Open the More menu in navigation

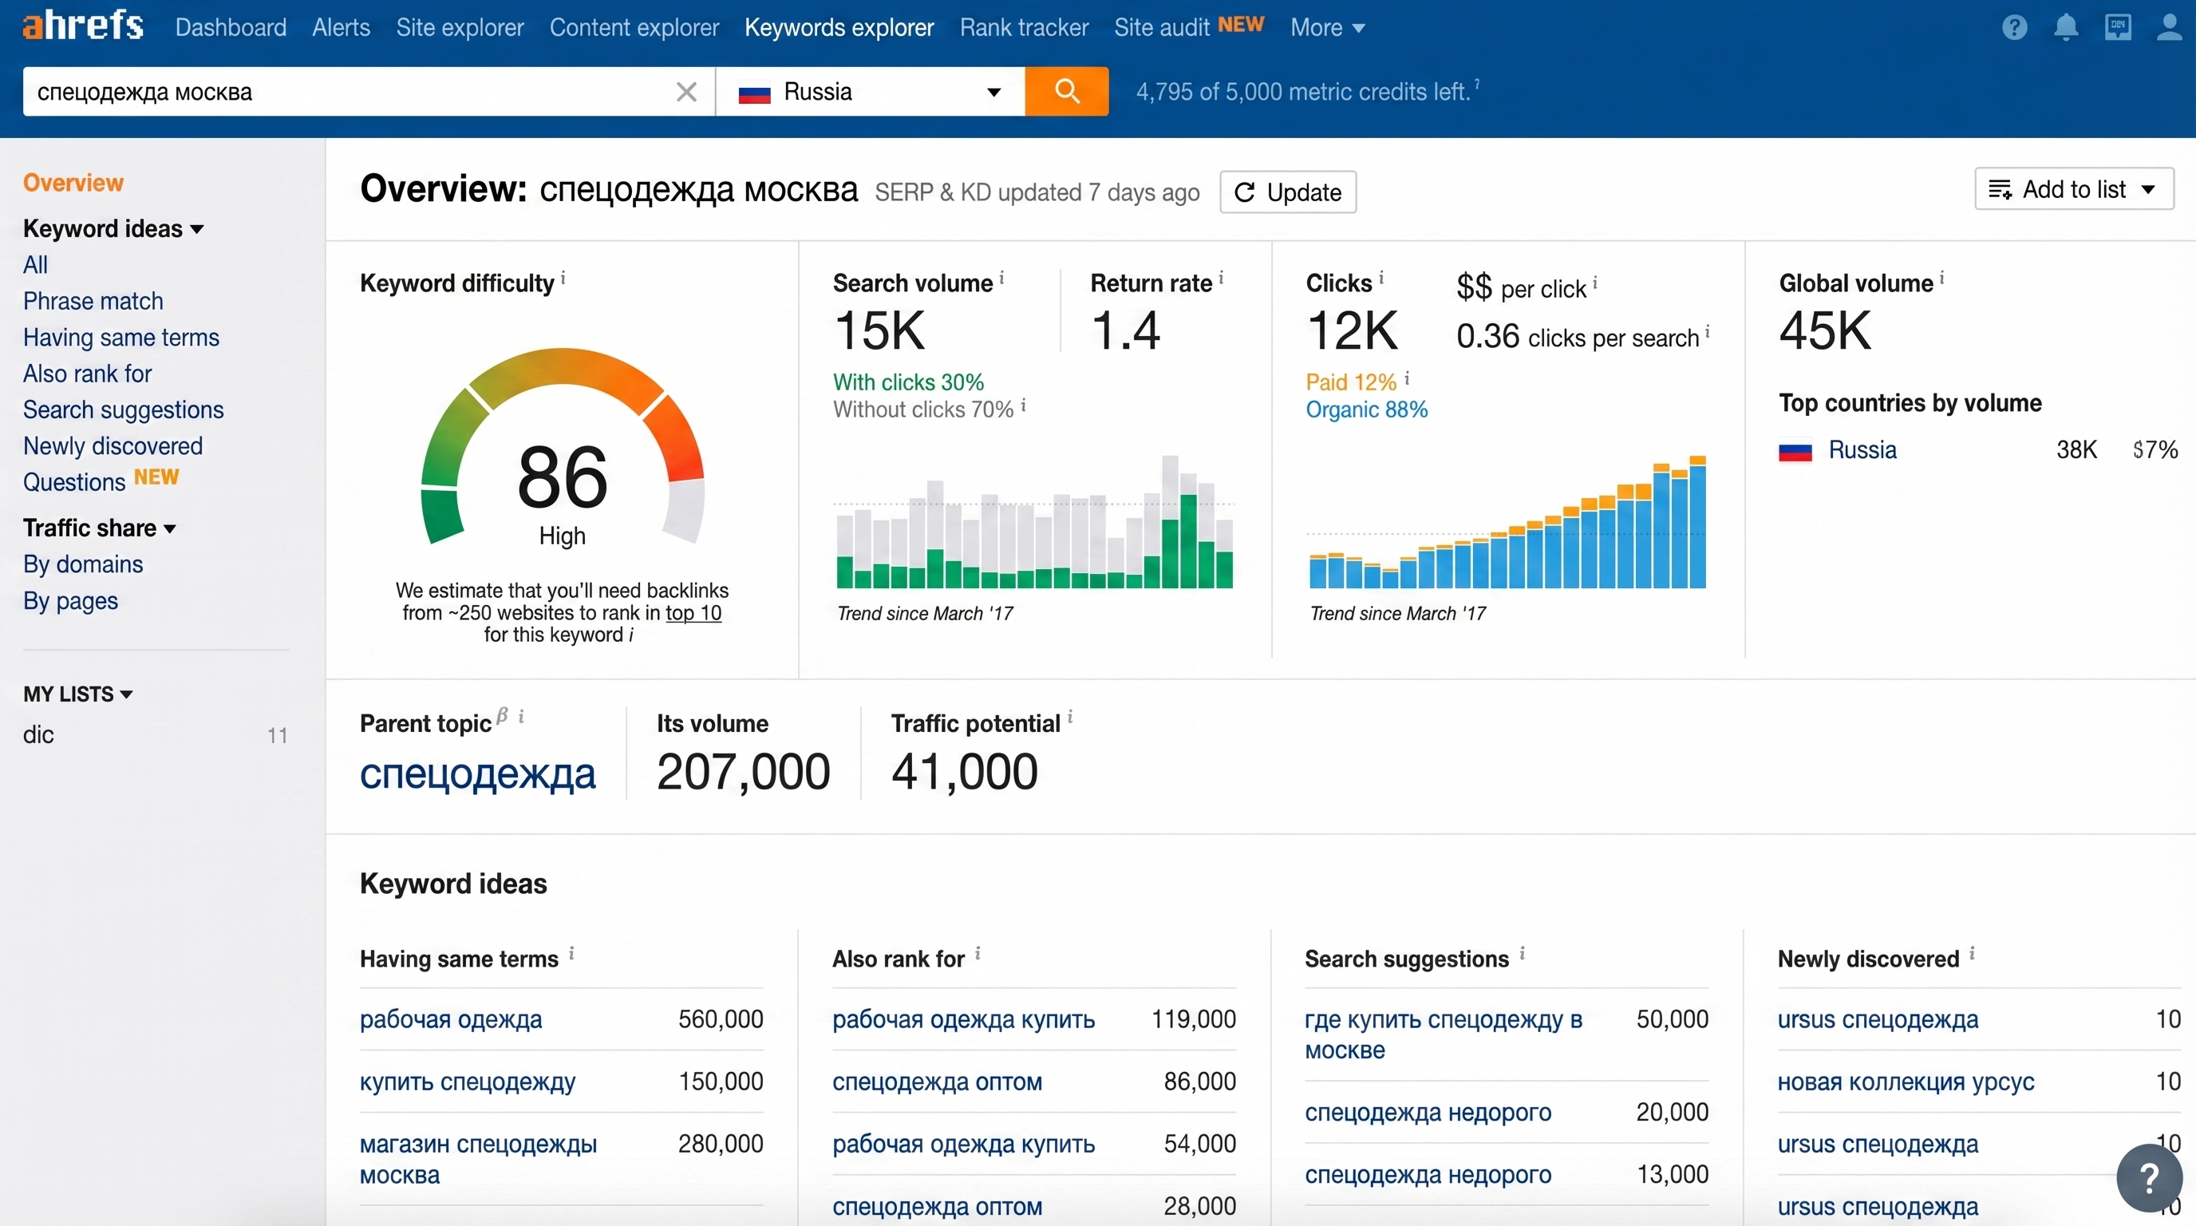1327,27
